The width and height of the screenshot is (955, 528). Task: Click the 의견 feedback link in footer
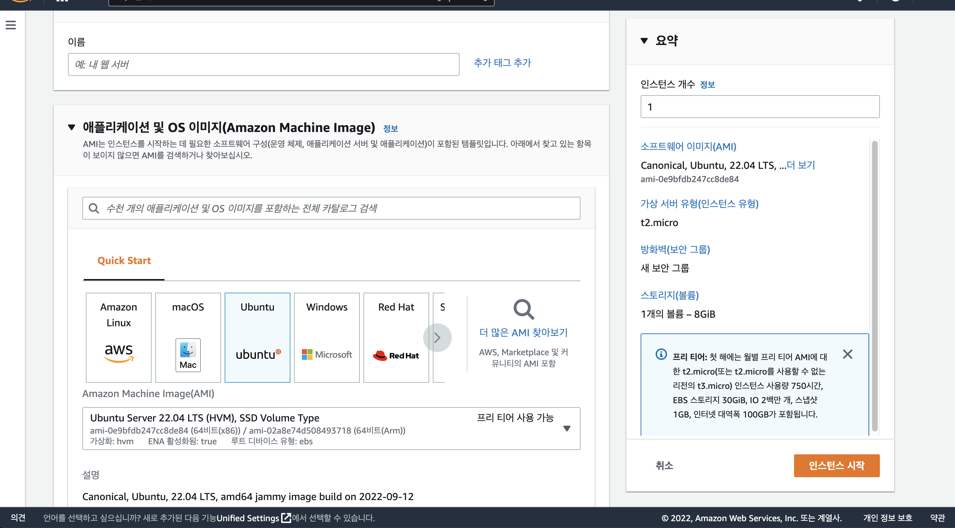pos(18,518)
